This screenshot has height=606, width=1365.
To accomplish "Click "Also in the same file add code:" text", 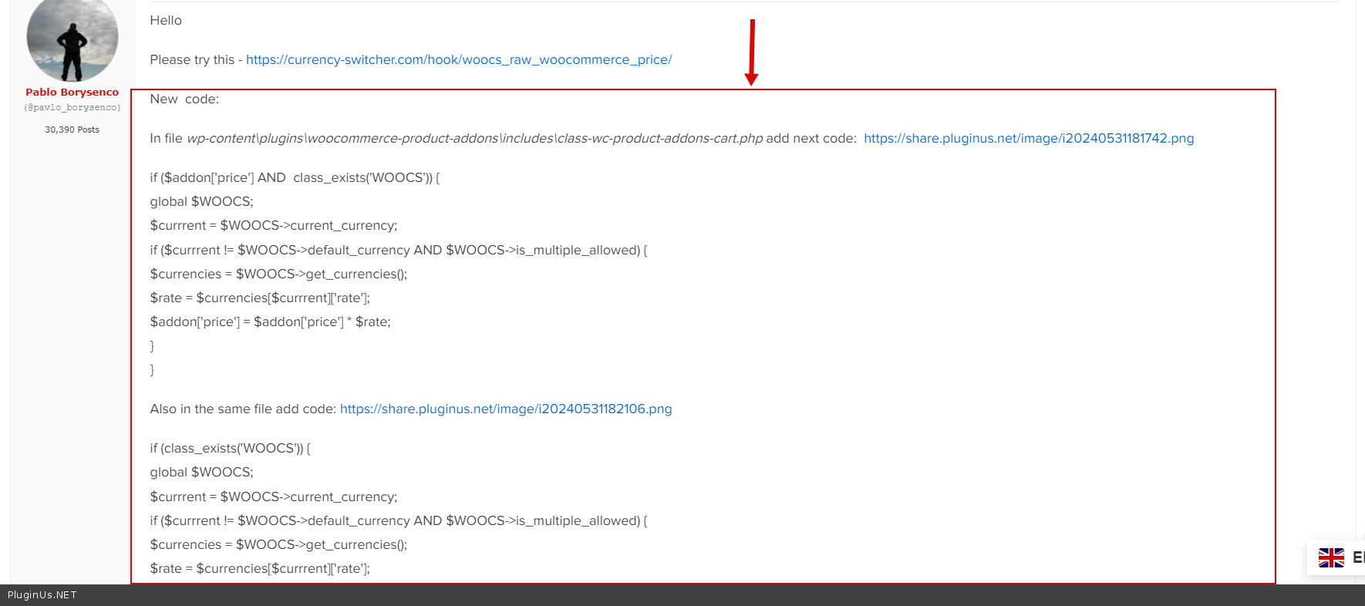I will pos(243,409).
